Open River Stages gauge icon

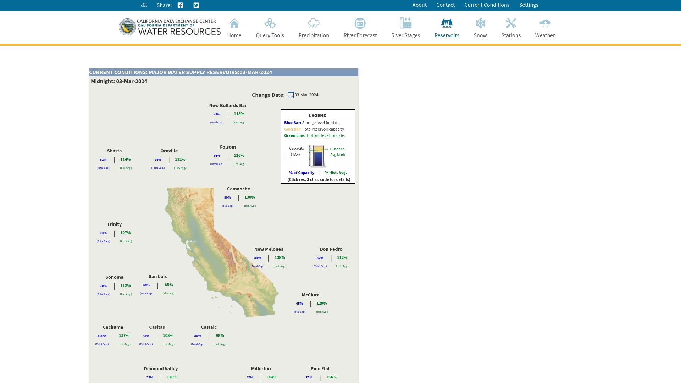pos(406,23)
